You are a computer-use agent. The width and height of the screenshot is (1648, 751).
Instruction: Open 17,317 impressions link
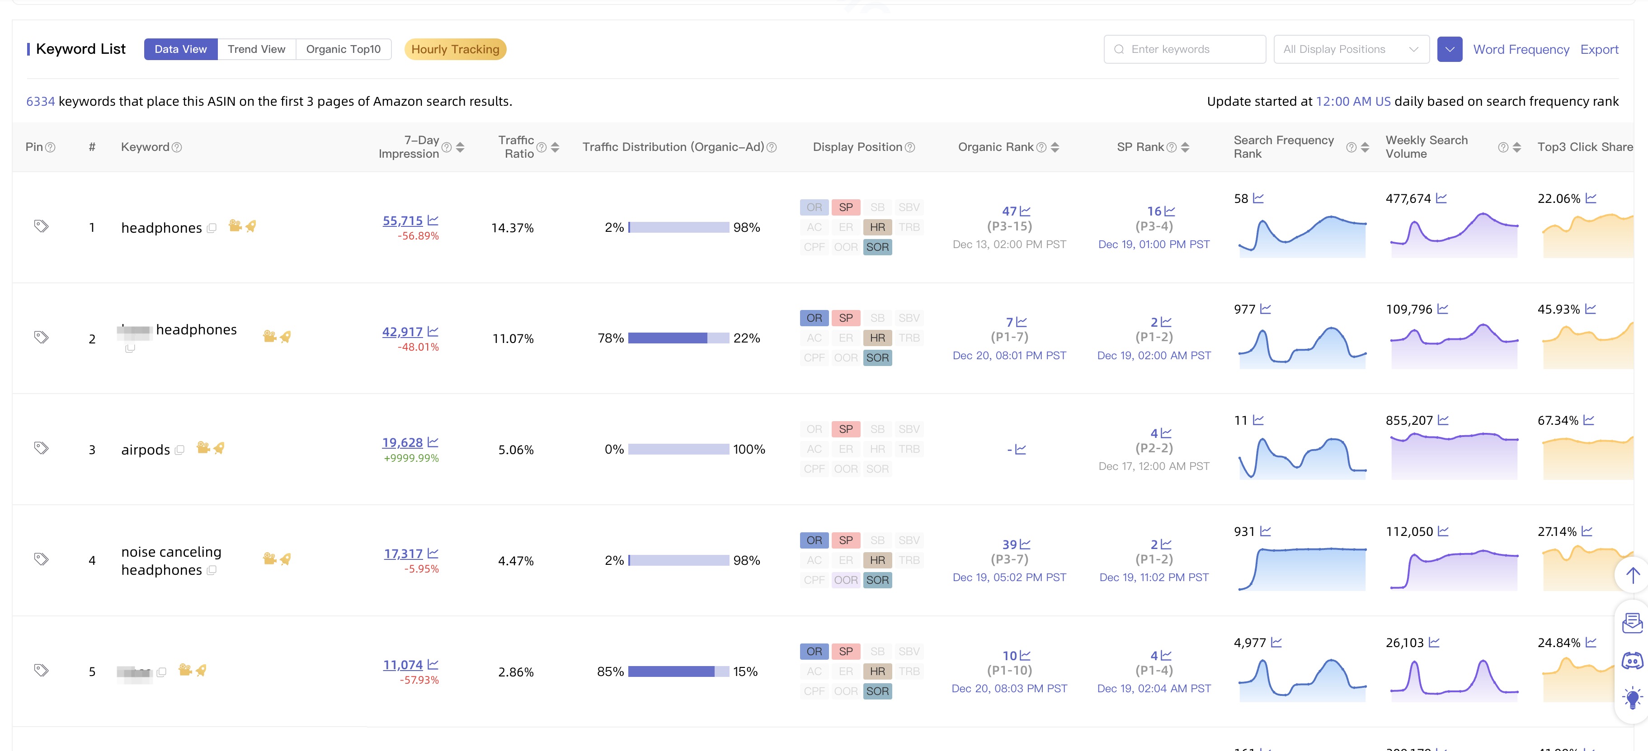(x=403, y=554)
